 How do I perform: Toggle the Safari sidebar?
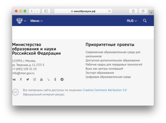click(46, 11)
